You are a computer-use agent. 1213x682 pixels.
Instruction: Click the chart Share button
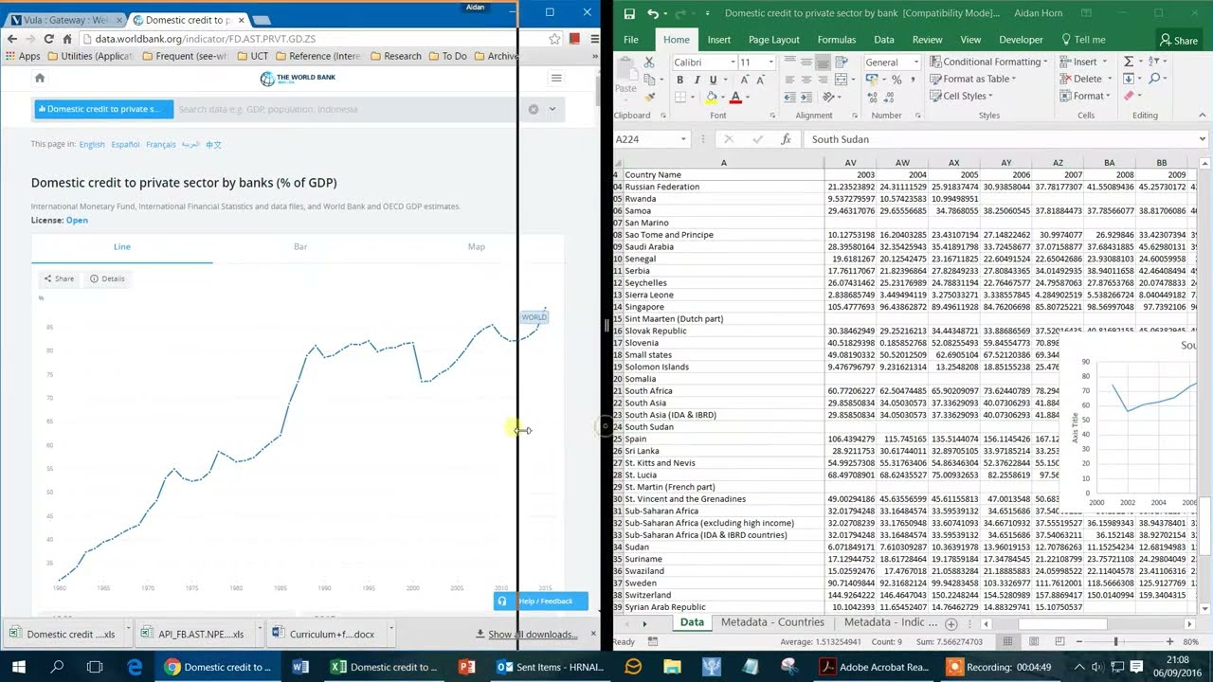pyautogui.click(x=59, y=278)
